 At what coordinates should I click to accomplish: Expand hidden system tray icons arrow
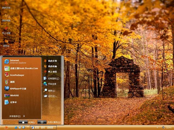[x=157, y=127]
